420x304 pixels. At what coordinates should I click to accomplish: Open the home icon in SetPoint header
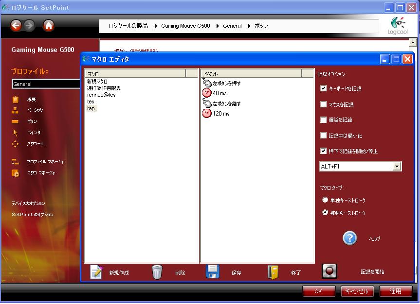point(49,26)
